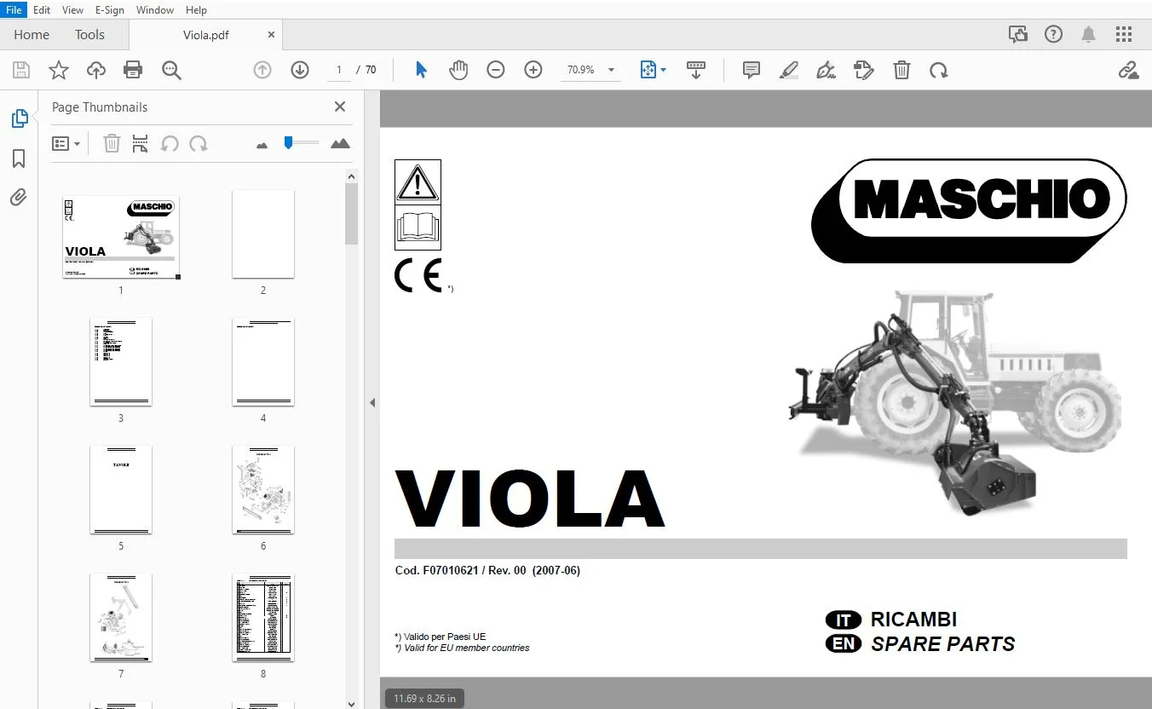Screen dimensions: 1152x709
Task: Select page 5 TAVOLE thumbnail
Action: (121, 490)
